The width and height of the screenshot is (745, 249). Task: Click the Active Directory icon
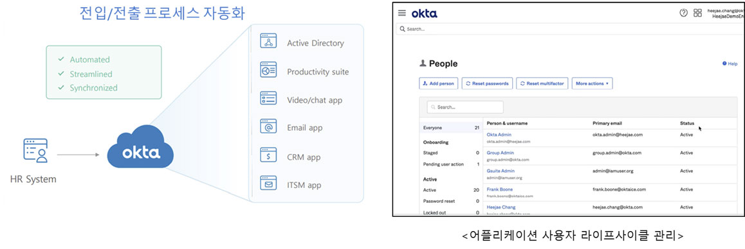tap(268, 41)
